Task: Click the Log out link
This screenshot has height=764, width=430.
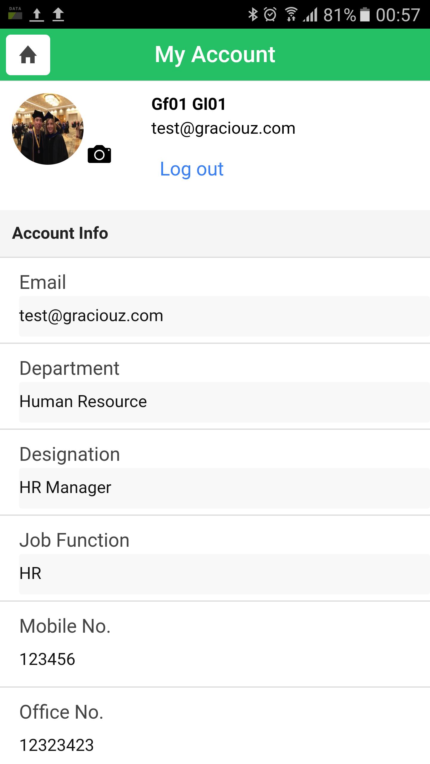Action: click(192, 169)
